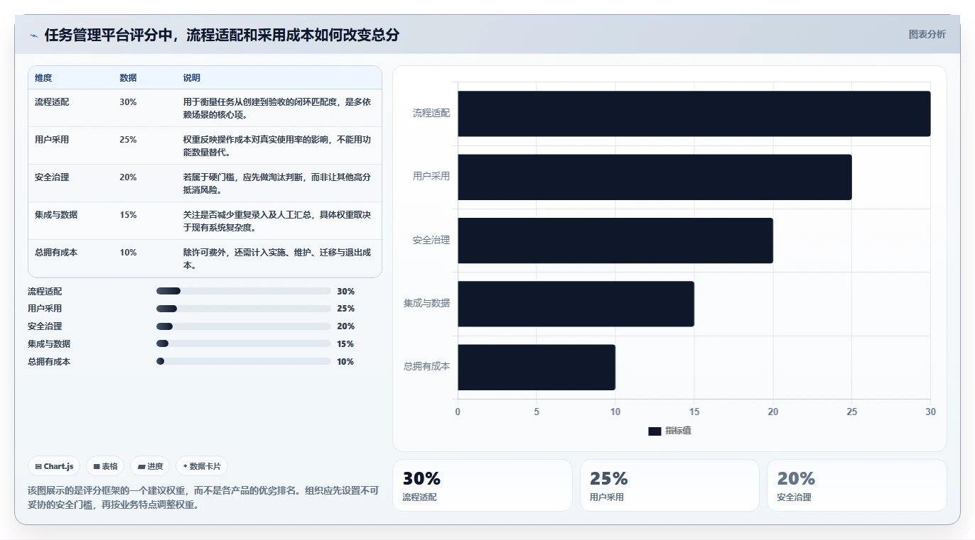Click the description starting 用于衡量任务从创建到验收

(x=277, y=109)
